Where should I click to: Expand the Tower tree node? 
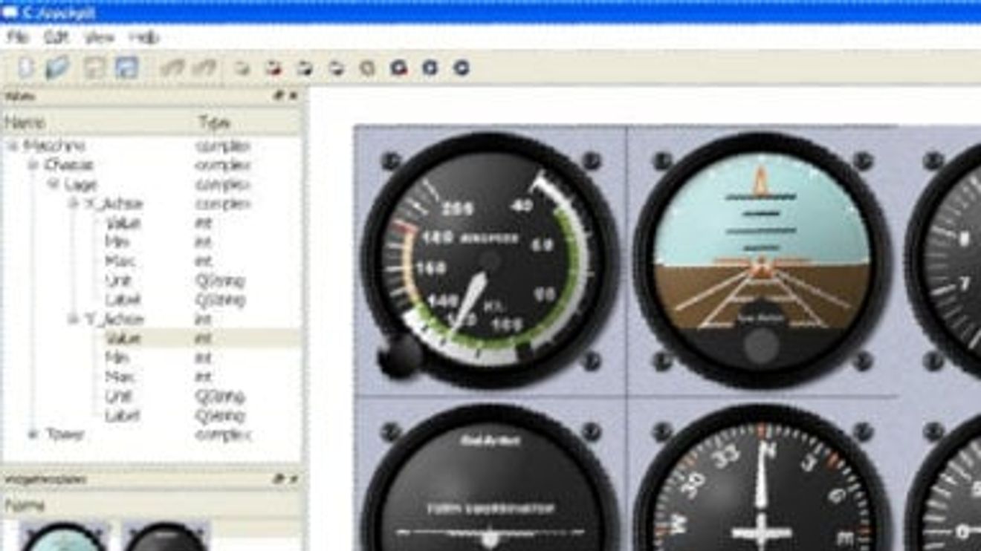tap(33, 434)
